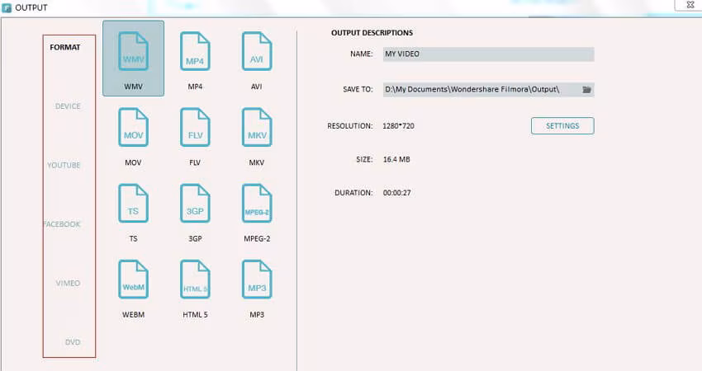Pick the TS format icon

[134, 204]
